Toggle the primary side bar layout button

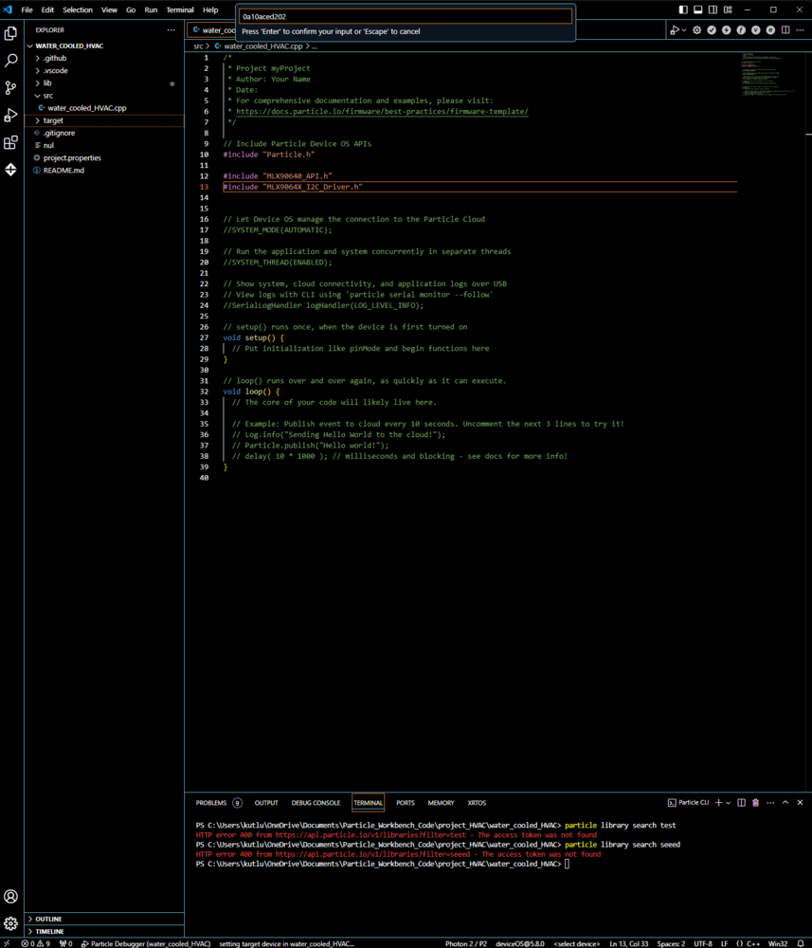coord(684,9)
